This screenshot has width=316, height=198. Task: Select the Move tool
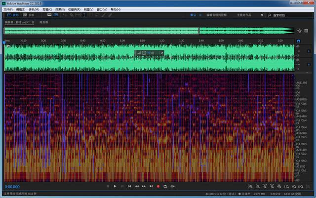pos(65,15)
